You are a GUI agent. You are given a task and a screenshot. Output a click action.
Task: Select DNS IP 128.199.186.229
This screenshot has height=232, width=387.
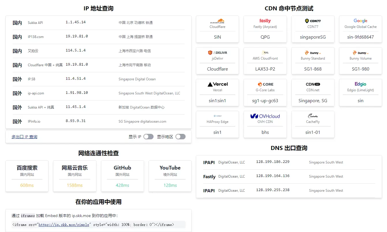click(x=273, y=162)
